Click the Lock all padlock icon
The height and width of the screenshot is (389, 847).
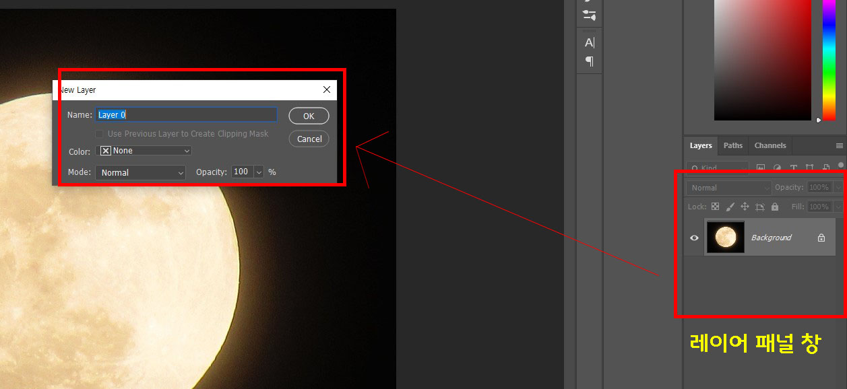click(775, 207)
